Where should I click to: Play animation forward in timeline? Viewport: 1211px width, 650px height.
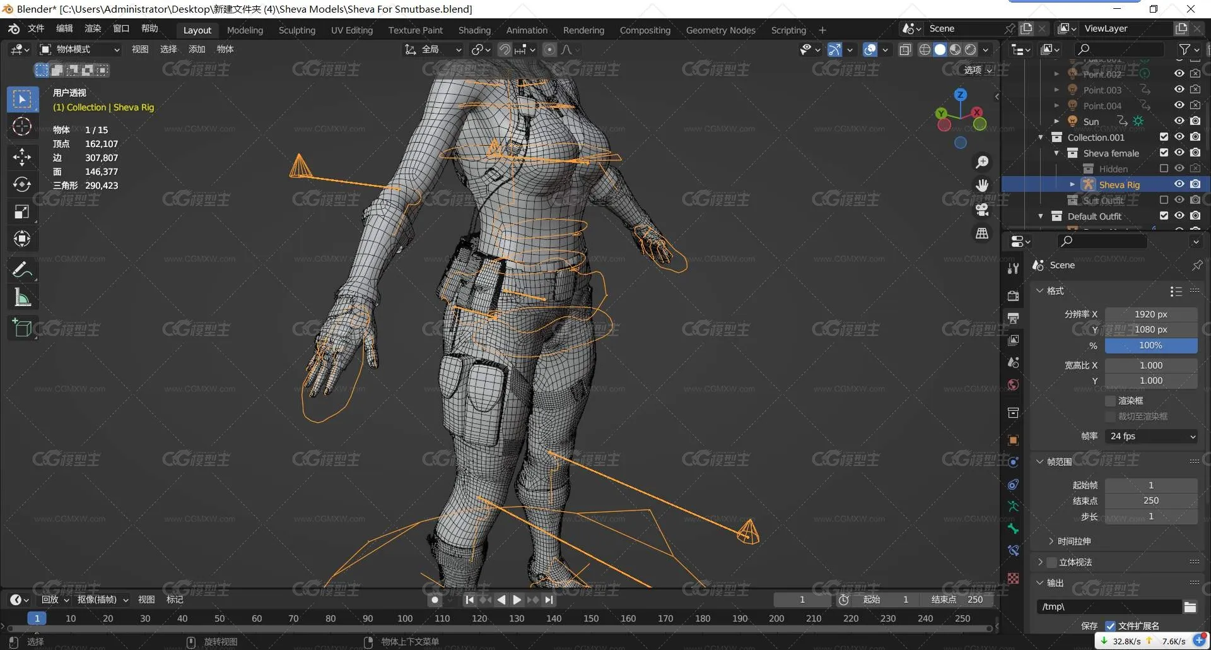pos(517,600)
